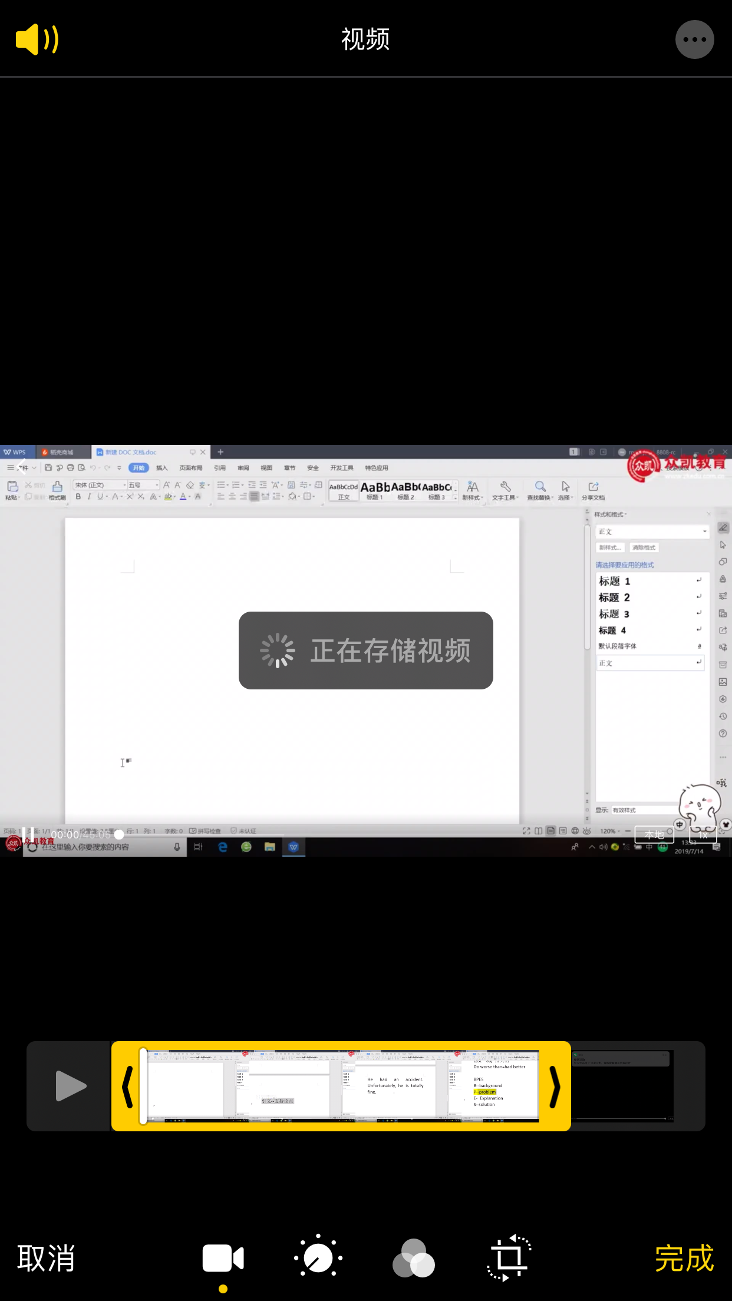Select the BPES frame thumbnail in timeline

(493, 1085)
